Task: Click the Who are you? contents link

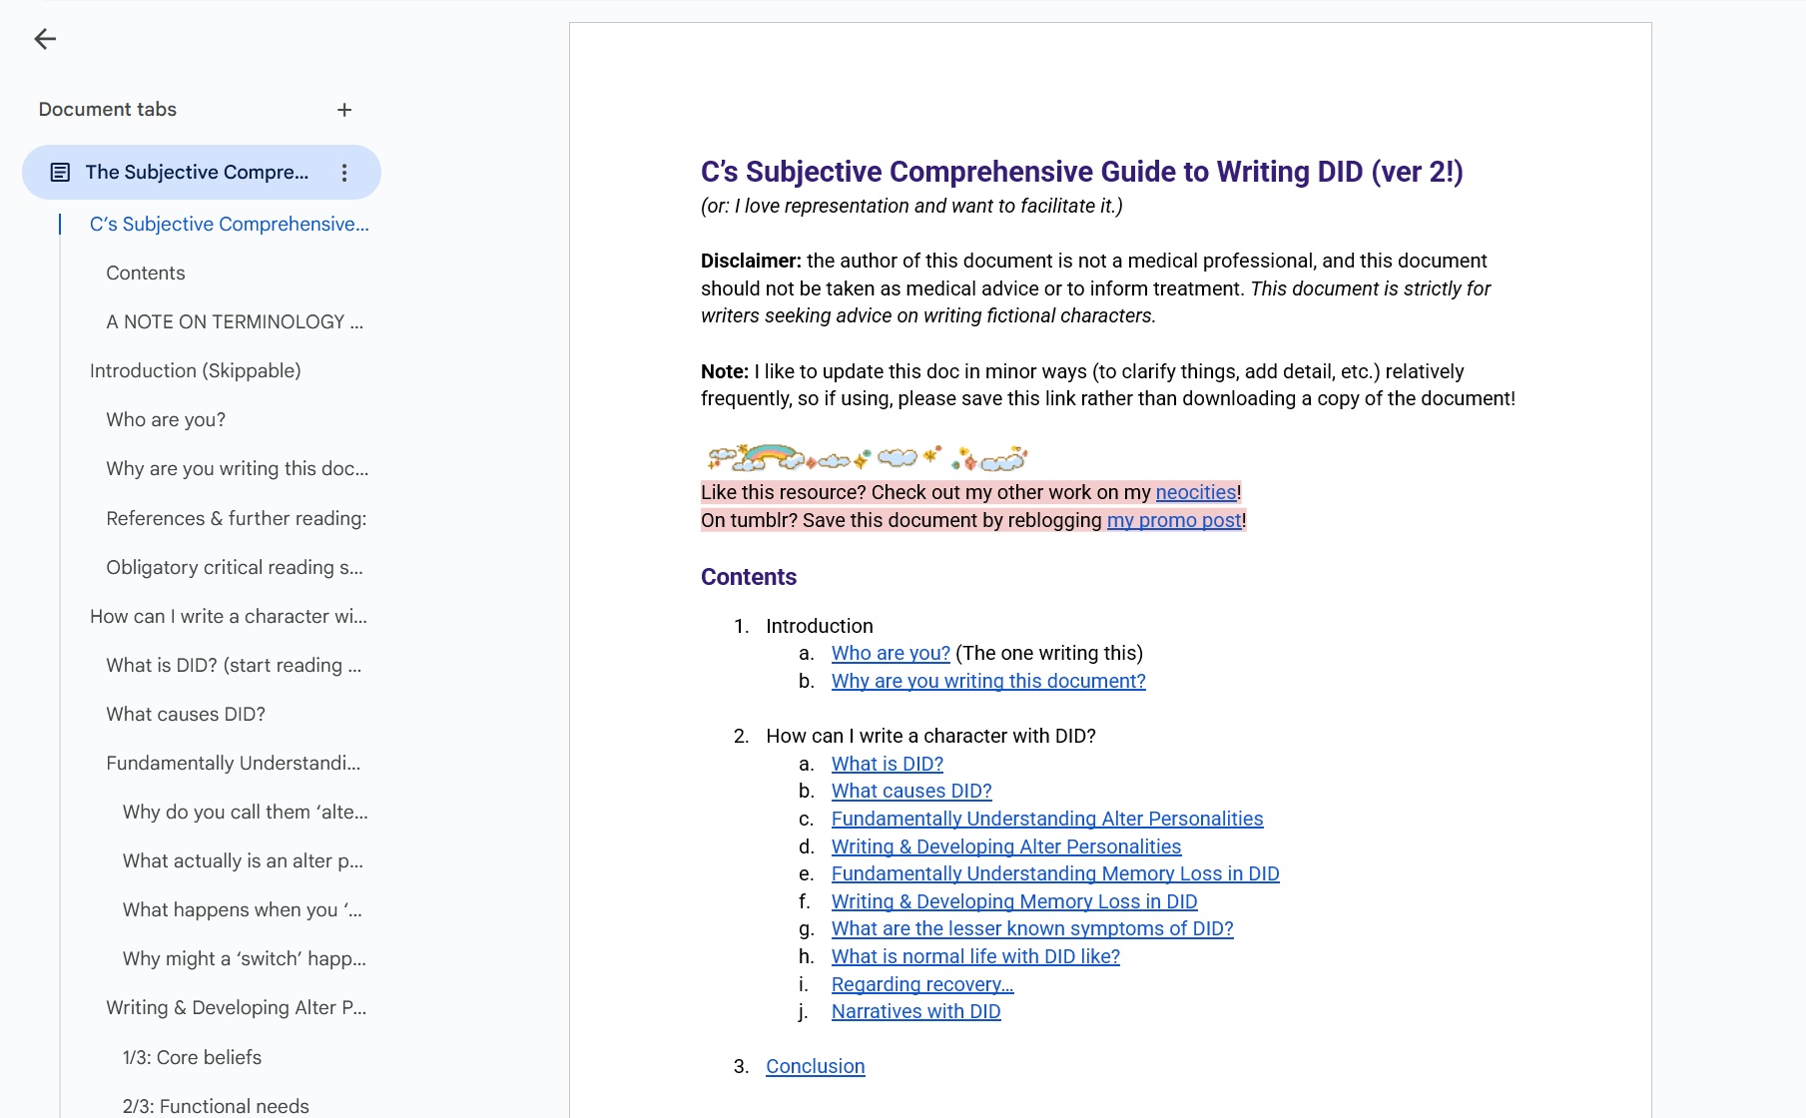Action: pos(891,653)
